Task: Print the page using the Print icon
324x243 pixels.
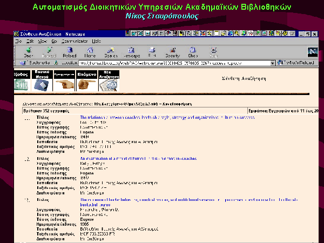Action: [152, 52]
